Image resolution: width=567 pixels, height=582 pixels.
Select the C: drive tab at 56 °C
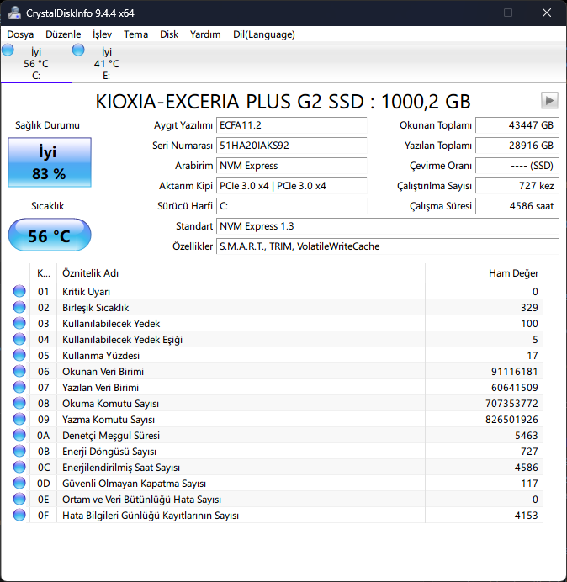point(36,63)
